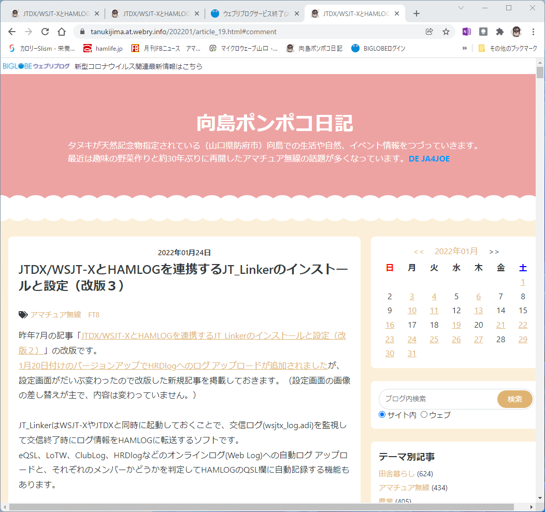Click the browser forward arrow
The height and width of the screenshot is (512, 545).
pos(28,32)
